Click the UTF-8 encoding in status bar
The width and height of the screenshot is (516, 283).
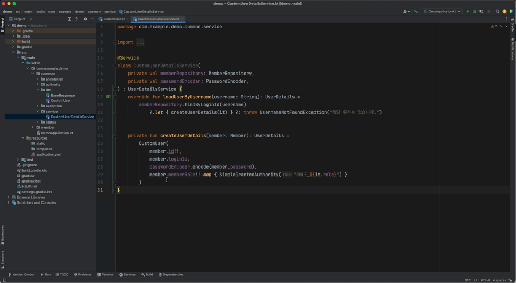point(485,280)
